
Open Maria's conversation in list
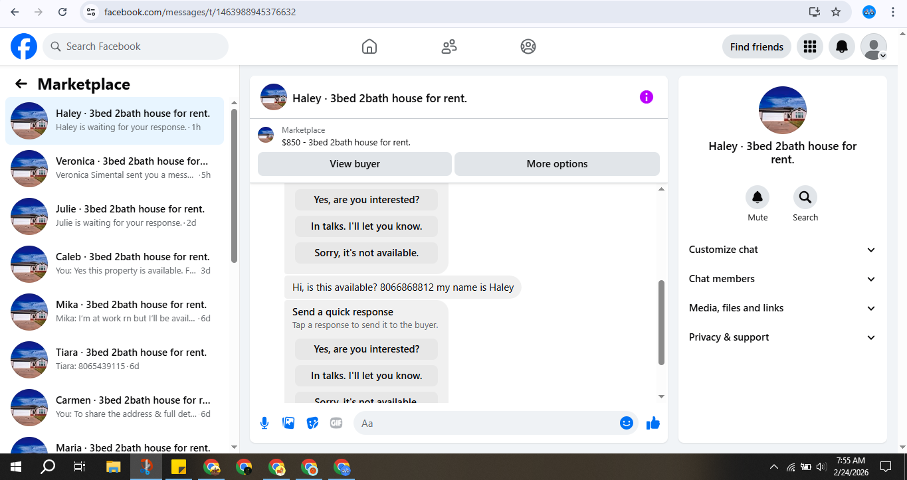click(x=114, y=443)
